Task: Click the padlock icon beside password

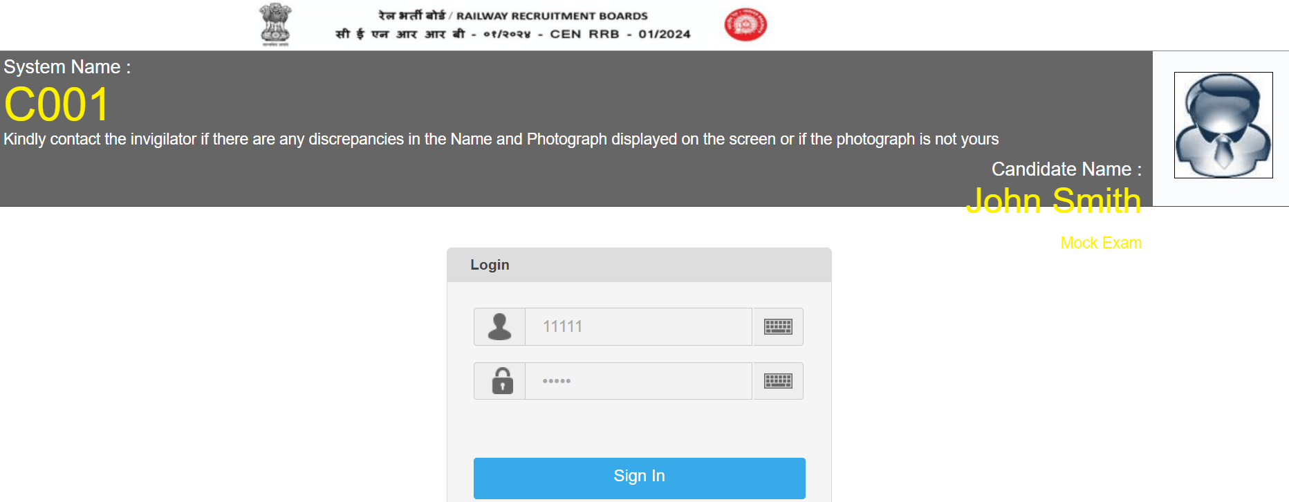Action: pyautogui.click(x=502, y=381)
